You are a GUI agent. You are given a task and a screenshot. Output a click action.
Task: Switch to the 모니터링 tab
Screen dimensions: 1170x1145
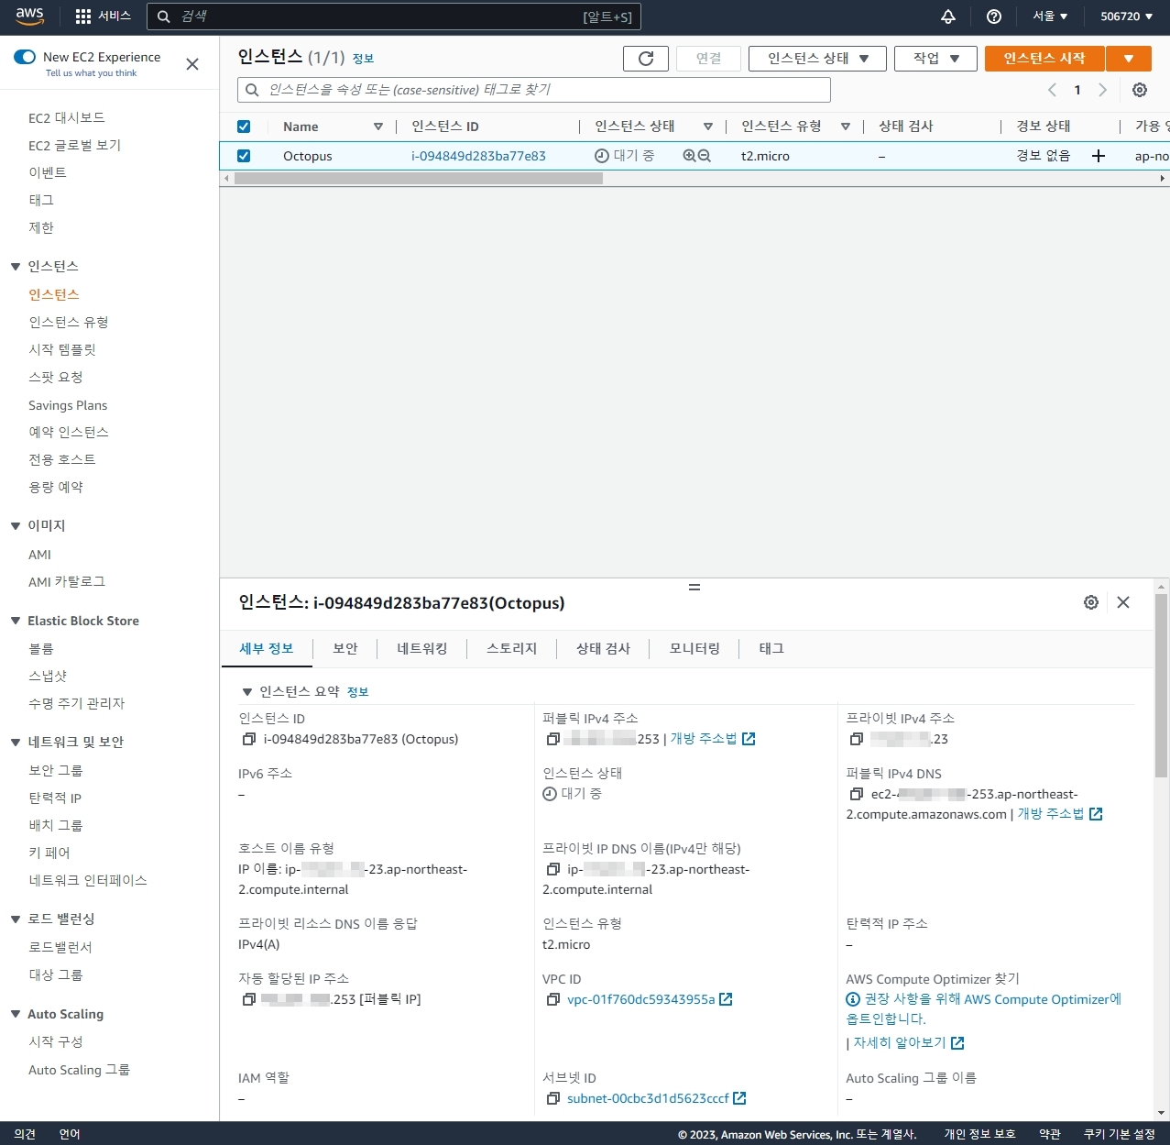[x=694, y=648]
